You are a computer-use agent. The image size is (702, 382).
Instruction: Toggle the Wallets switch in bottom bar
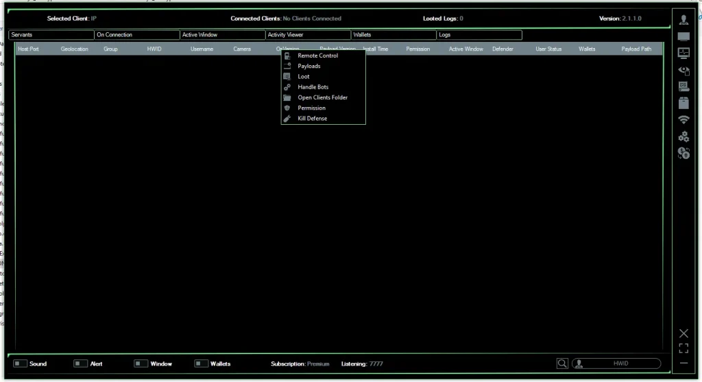tap(201, 363)
